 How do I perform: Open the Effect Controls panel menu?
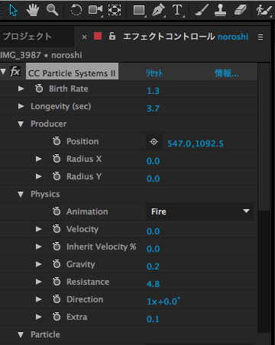tap(260, 37)
